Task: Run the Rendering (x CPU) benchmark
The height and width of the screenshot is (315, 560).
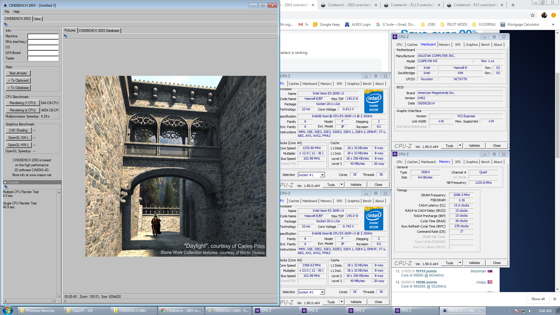Action: tap(22, 110)
